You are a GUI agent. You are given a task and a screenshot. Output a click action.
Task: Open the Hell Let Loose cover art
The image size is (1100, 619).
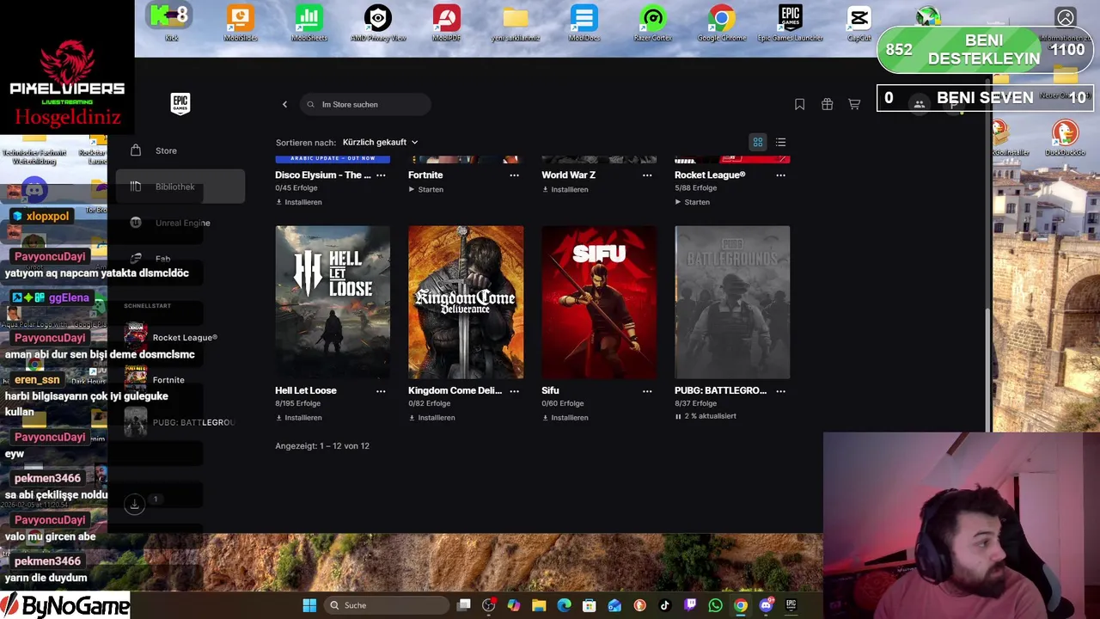tap(333, 302)
